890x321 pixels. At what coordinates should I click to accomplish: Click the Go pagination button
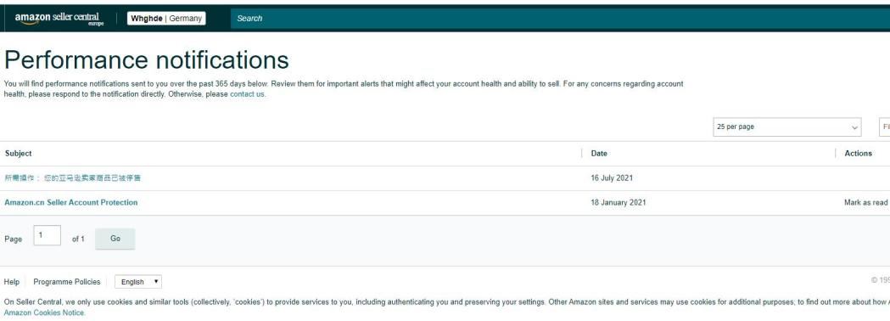(x=115, y=239)
